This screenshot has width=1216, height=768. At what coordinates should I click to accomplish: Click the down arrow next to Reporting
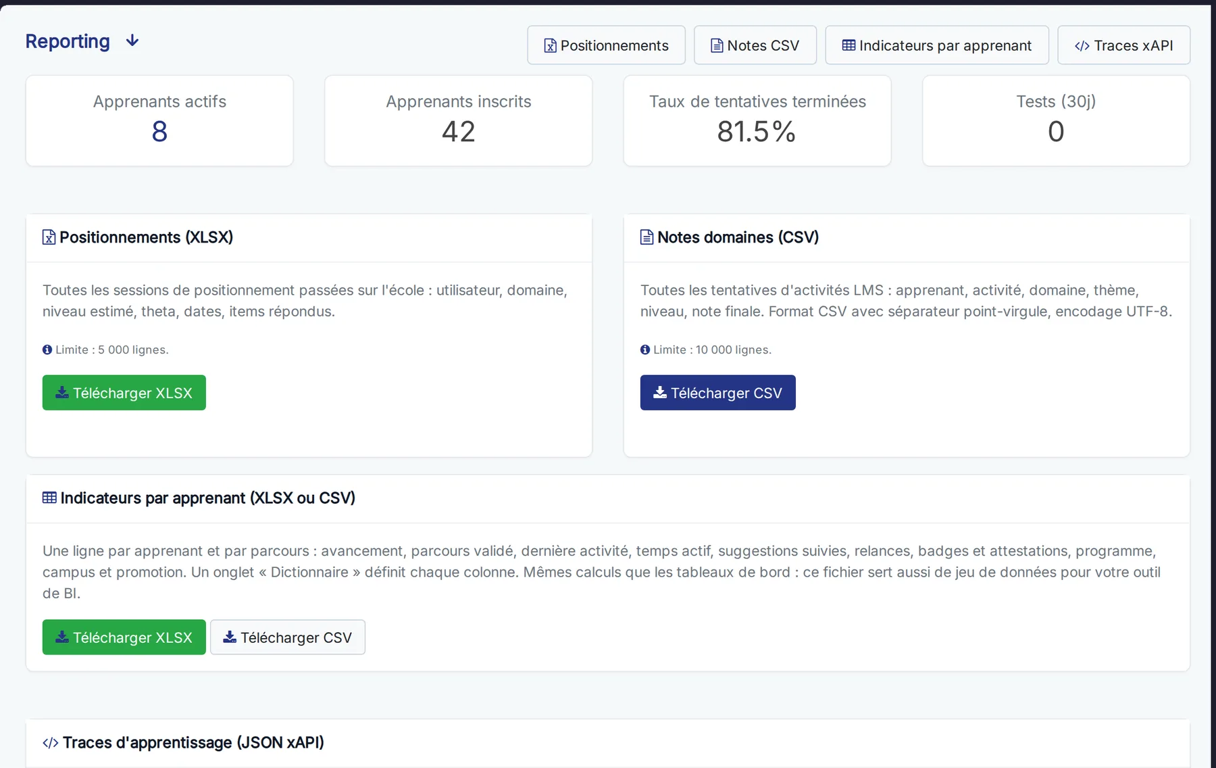[132, 41]
